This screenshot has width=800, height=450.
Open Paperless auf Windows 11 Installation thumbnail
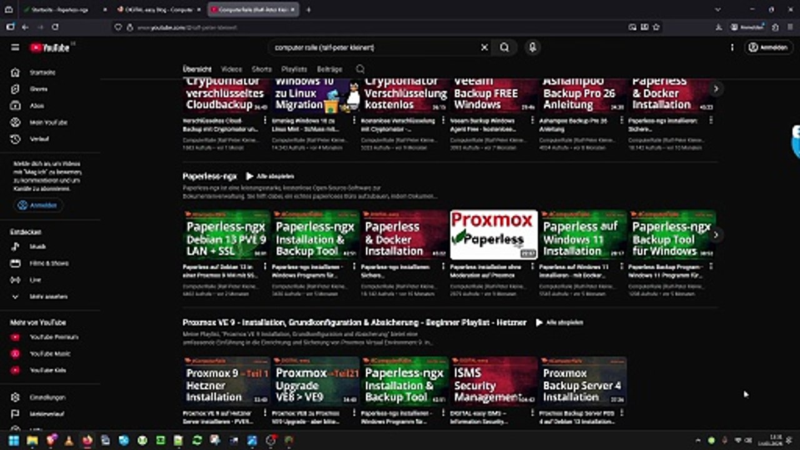(x=583, y=235)
